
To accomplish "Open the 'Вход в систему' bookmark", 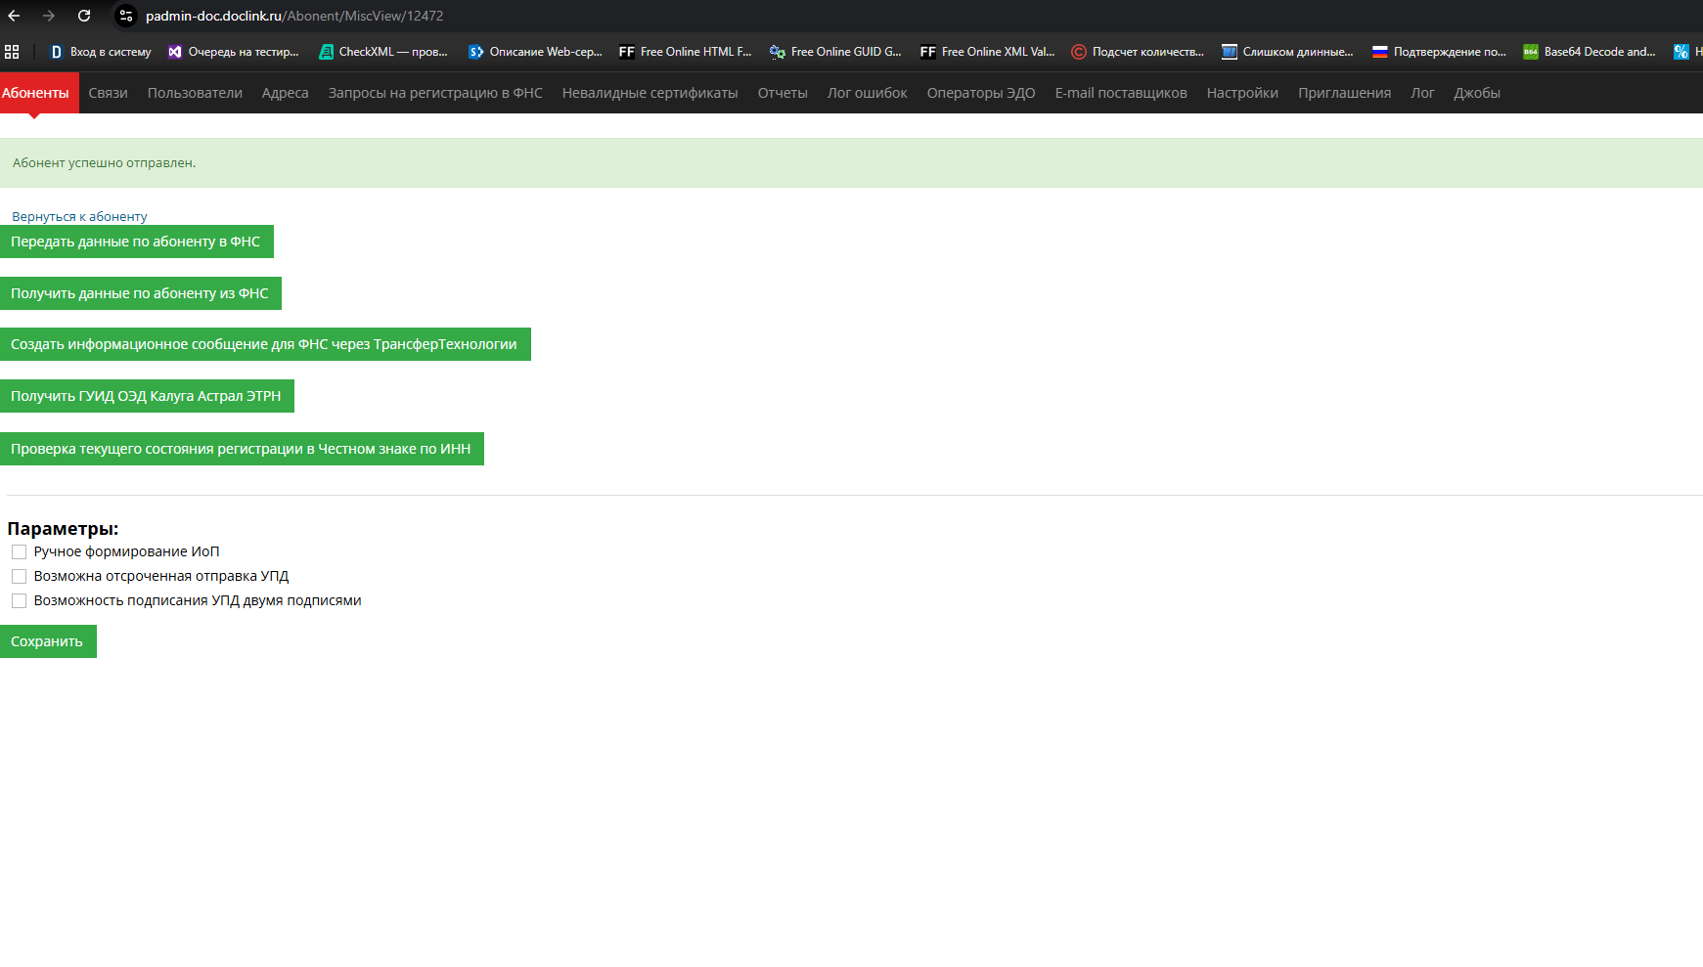I will [x=100, y=52].
